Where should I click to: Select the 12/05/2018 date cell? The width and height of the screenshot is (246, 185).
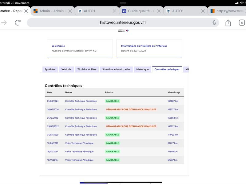53,143
